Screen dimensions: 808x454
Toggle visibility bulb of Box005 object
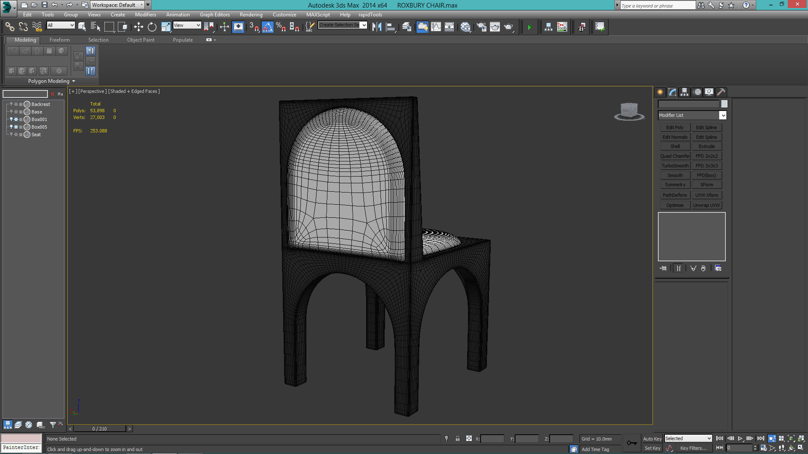11,127
